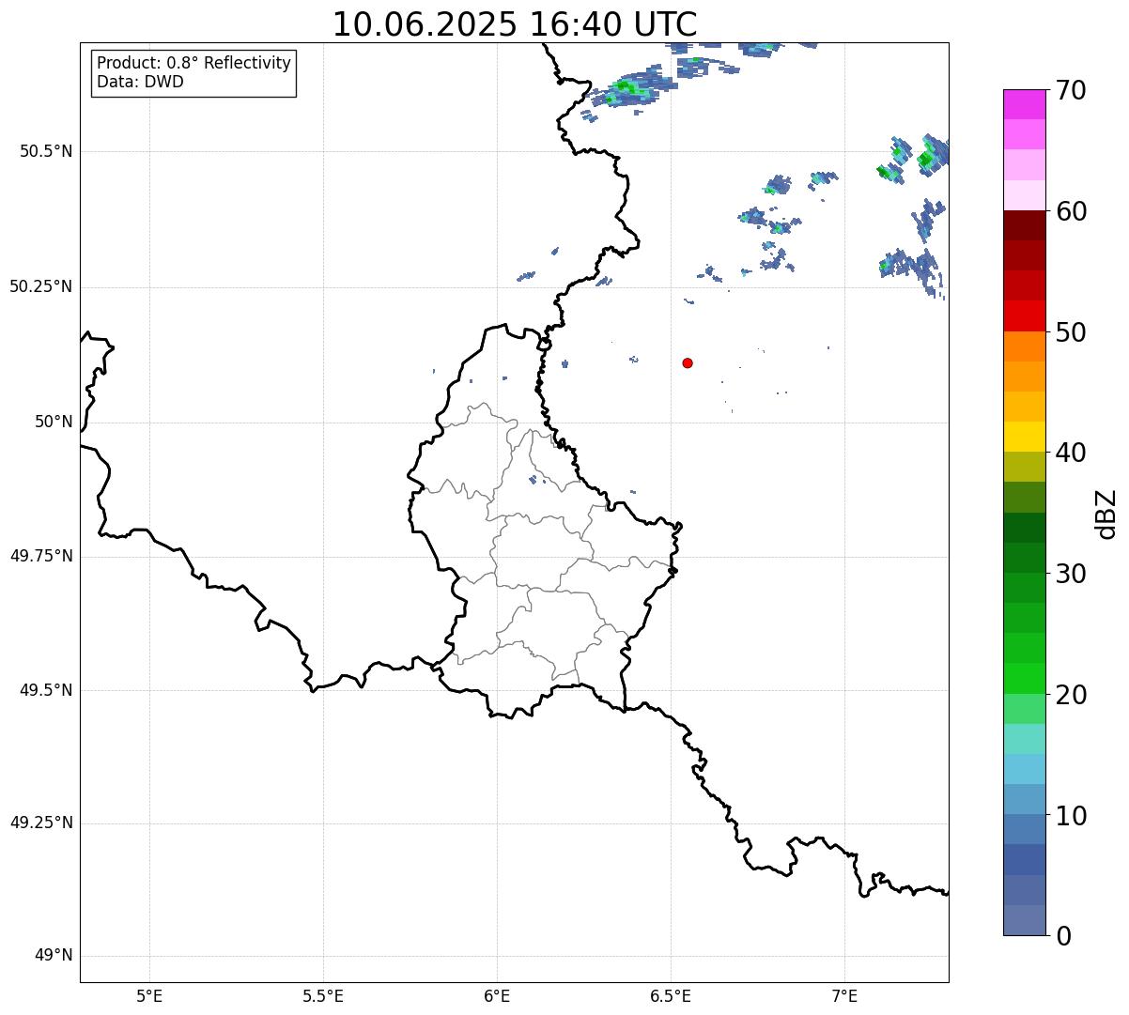Click the latitude label "49.5°N"

(x=45, y=691)
